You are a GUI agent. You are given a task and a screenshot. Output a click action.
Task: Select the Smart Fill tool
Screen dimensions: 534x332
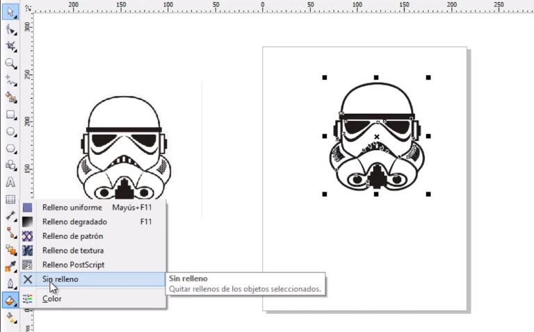click(x=10, y=98)
